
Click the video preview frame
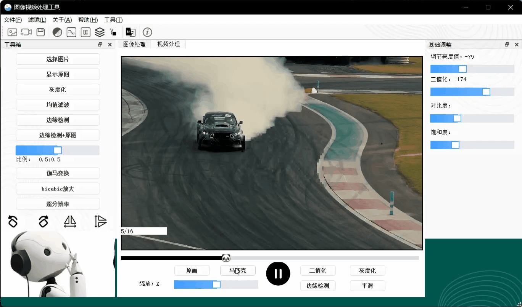[272, 153]
